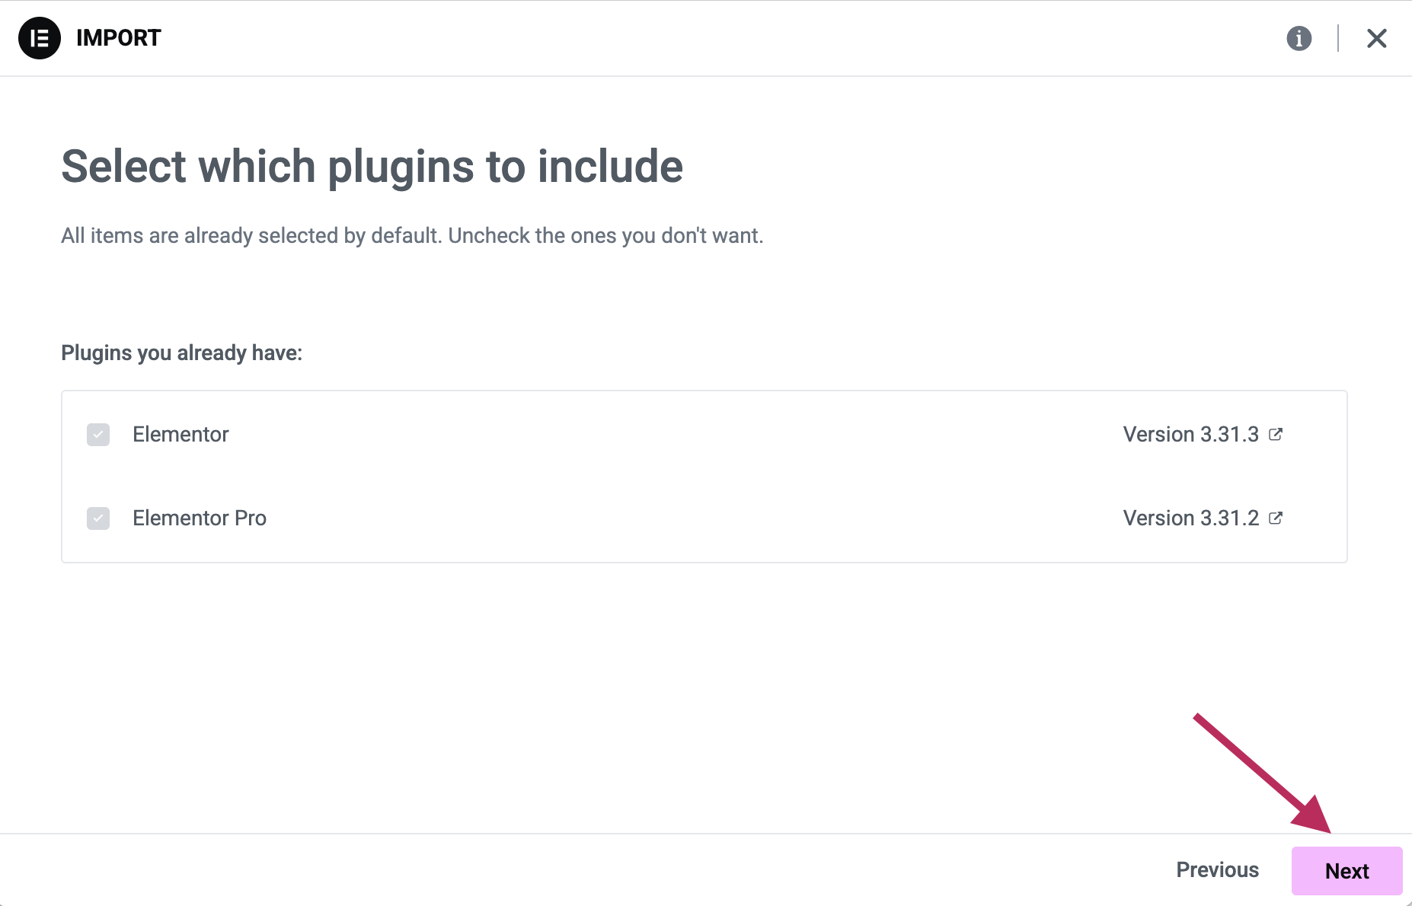Open external link icon beside Version 3.31.2
1412x906 pixels.
coord(1276,518)
